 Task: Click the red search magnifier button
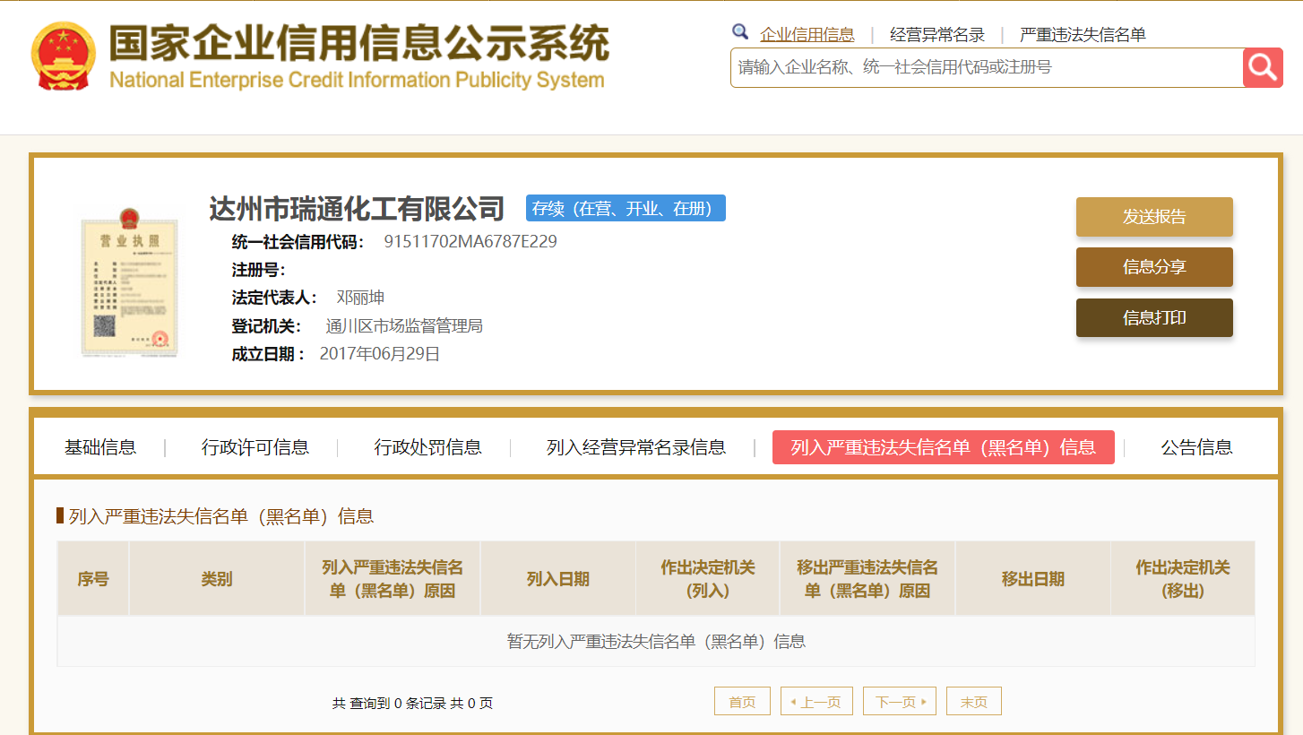[1263, 67]
